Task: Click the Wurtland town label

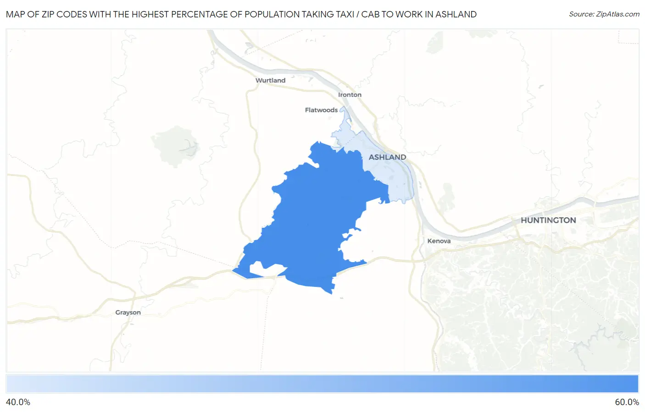Action: [270, 80]
